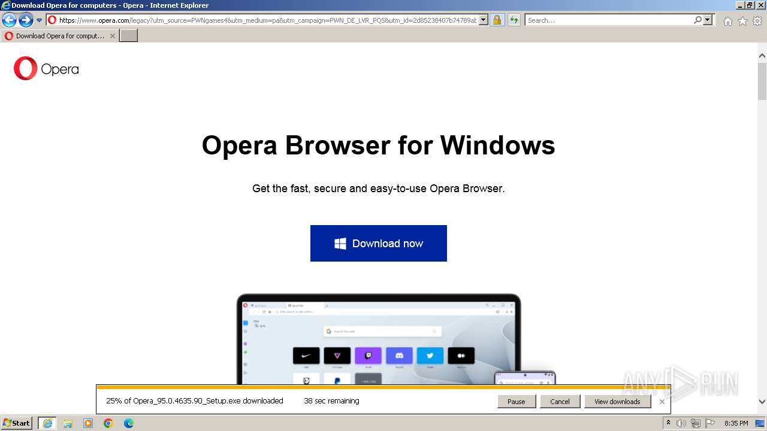Open the network status tray icon
Screen dimensions: 767x431
[x=696, y=423]
